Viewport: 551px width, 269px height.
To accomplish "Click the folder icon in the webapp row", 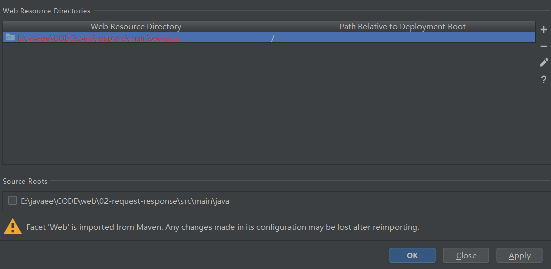I will tap(10, 37).
